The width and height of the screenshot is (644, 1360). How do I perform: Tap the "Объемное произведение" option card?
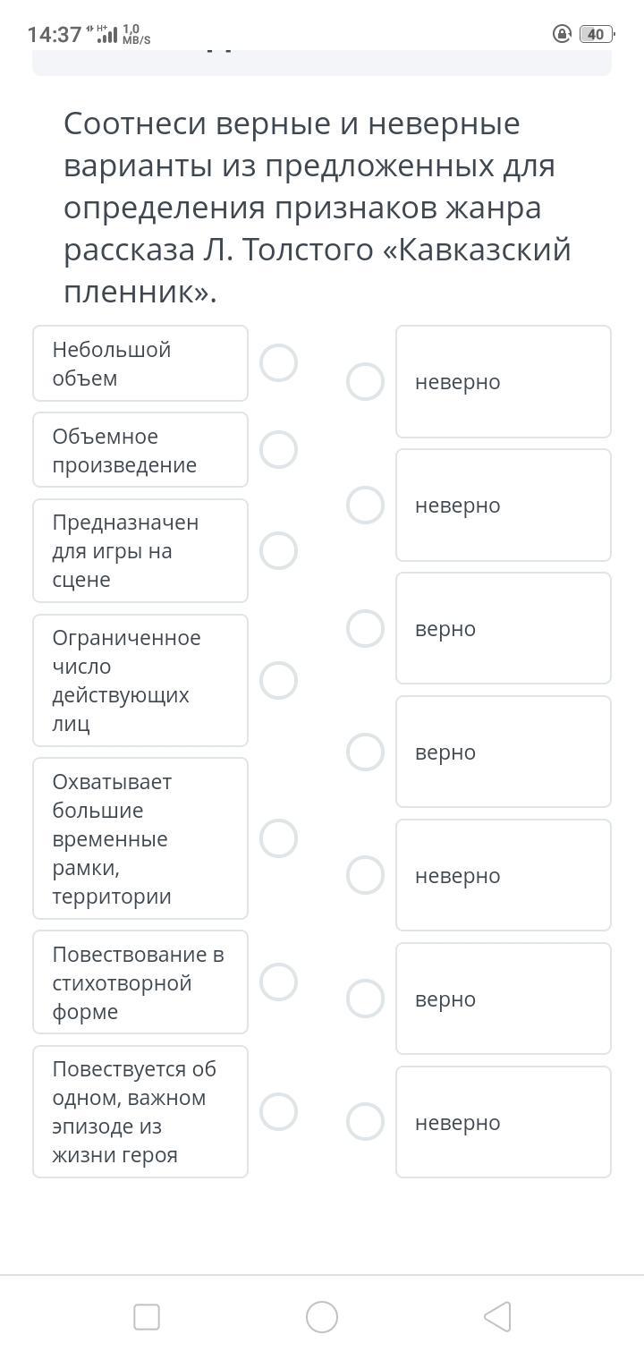point(140,450)
